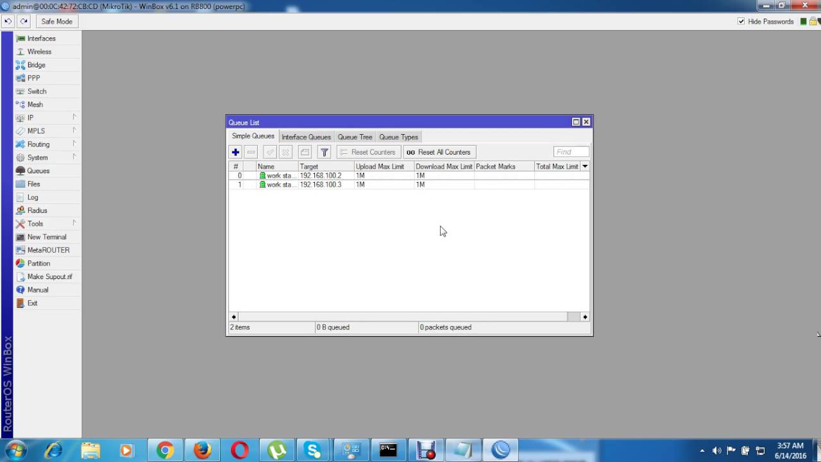This screenshot has width=821, height=462.
Task: Expand the MPLS submenu
Action: (x=46, y=131)
